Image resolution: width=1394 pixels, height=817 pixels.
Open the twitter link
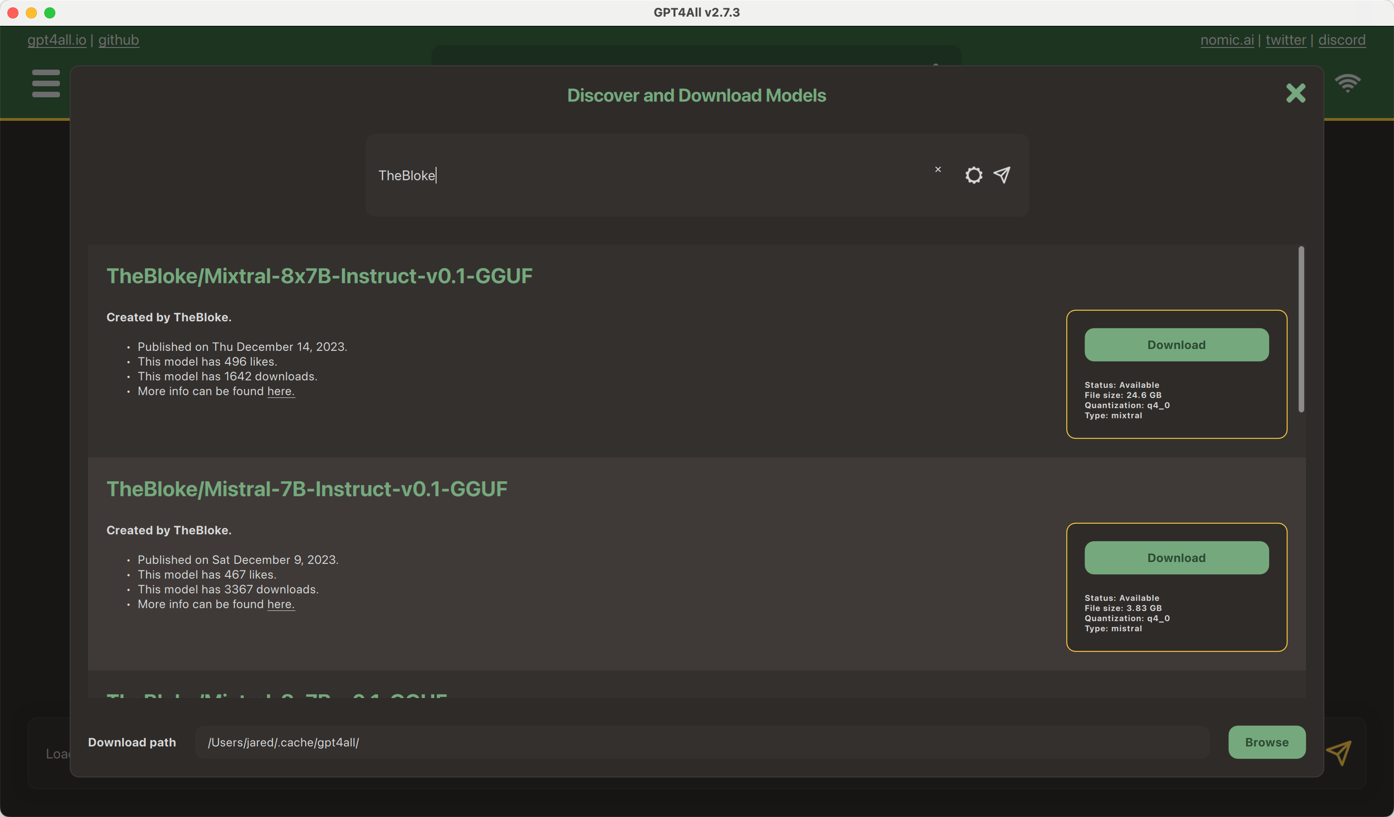(1285, 40)
